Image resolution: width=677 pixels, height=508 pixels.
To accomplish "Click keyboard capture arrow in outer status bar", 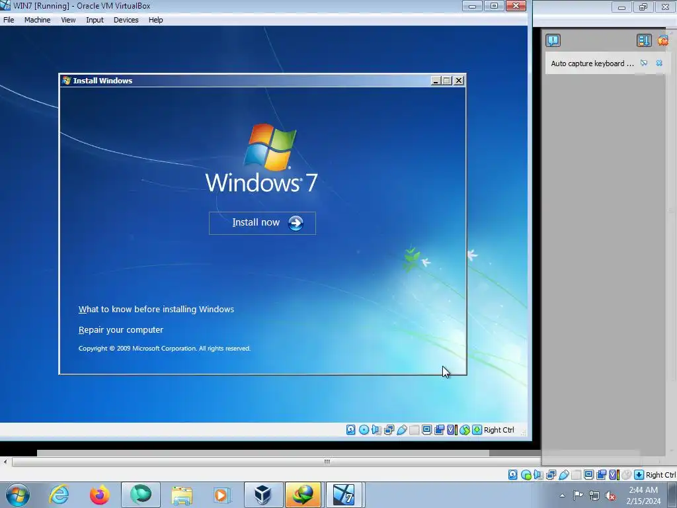I will coord(639,475).
